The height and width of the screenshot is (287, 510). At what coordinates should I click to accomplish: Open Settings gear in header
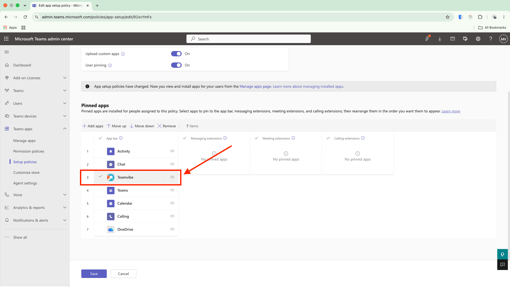click(x=478, y=39)
